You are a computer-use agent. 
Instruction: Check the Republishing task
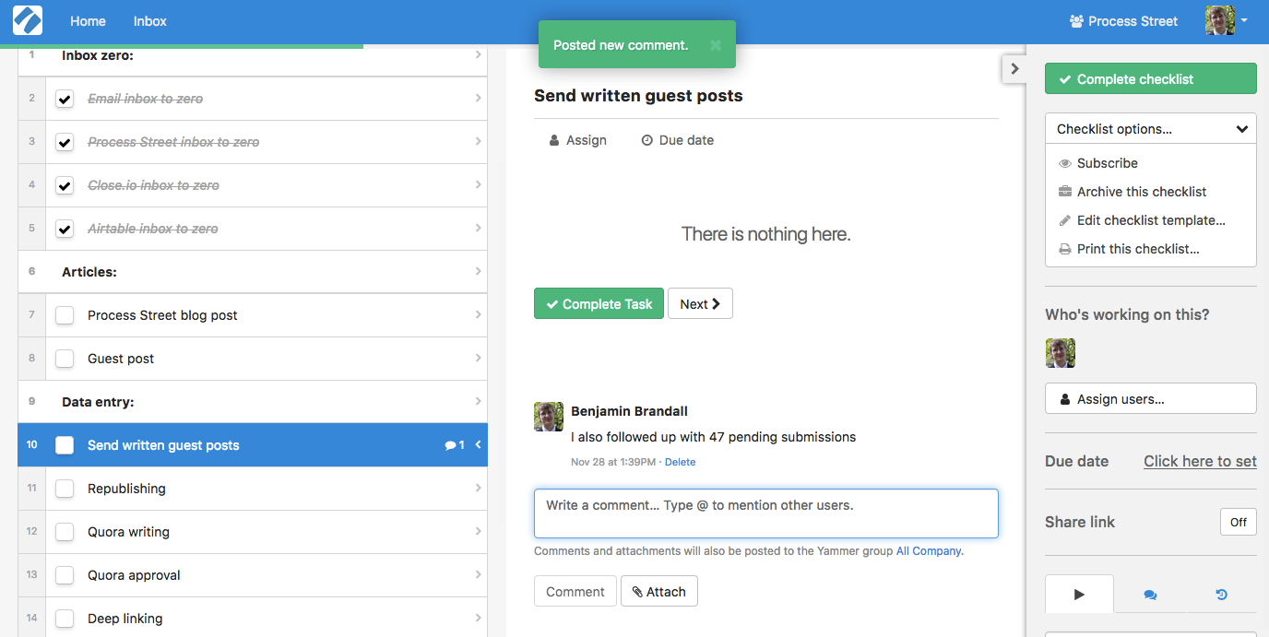[65, 489]
